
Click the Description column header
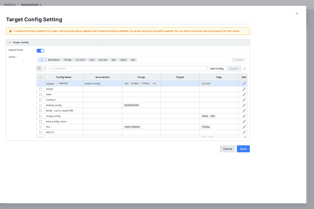[103, 77]
